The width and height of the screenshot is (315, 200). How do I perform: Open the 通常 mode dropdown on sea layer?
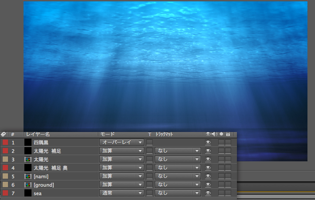122,193
